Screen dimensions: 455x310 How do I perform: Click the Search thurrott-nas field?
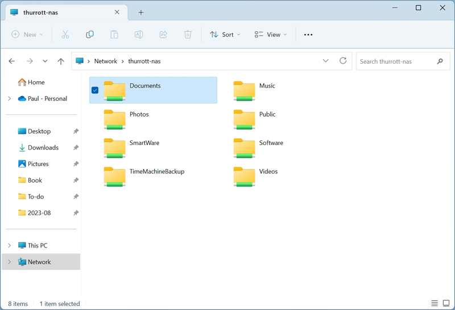[396, 61]
